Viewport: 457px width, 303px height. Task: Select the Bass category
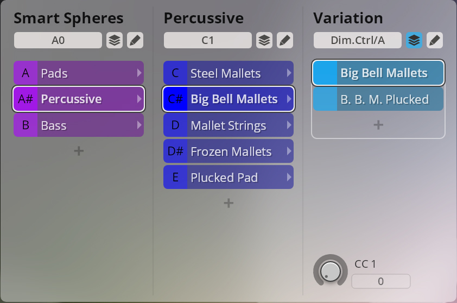pyautogui.click(x=79, y=125)
